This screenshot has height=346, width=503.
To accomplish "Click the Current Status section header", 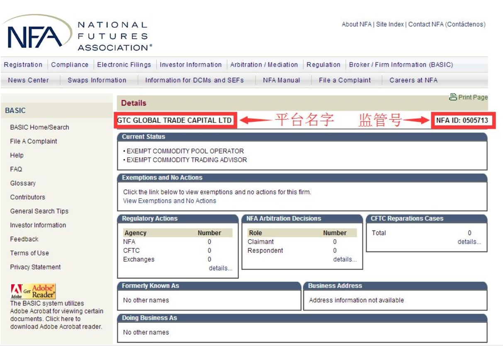I will pos(302,137).
